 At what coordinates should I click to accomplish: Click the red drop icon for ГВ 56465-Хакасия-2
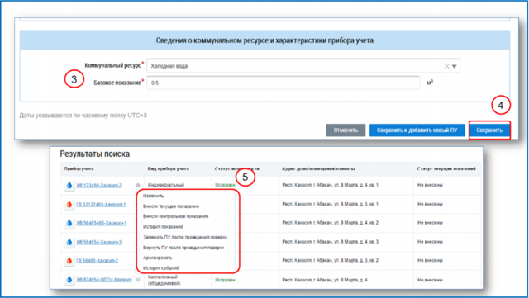[69, 261]
